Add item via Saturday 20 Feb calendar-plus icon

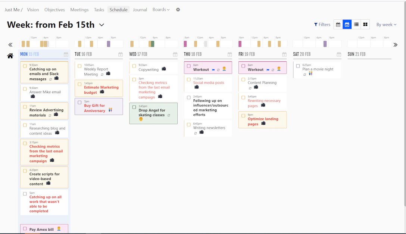coord(339,54)
